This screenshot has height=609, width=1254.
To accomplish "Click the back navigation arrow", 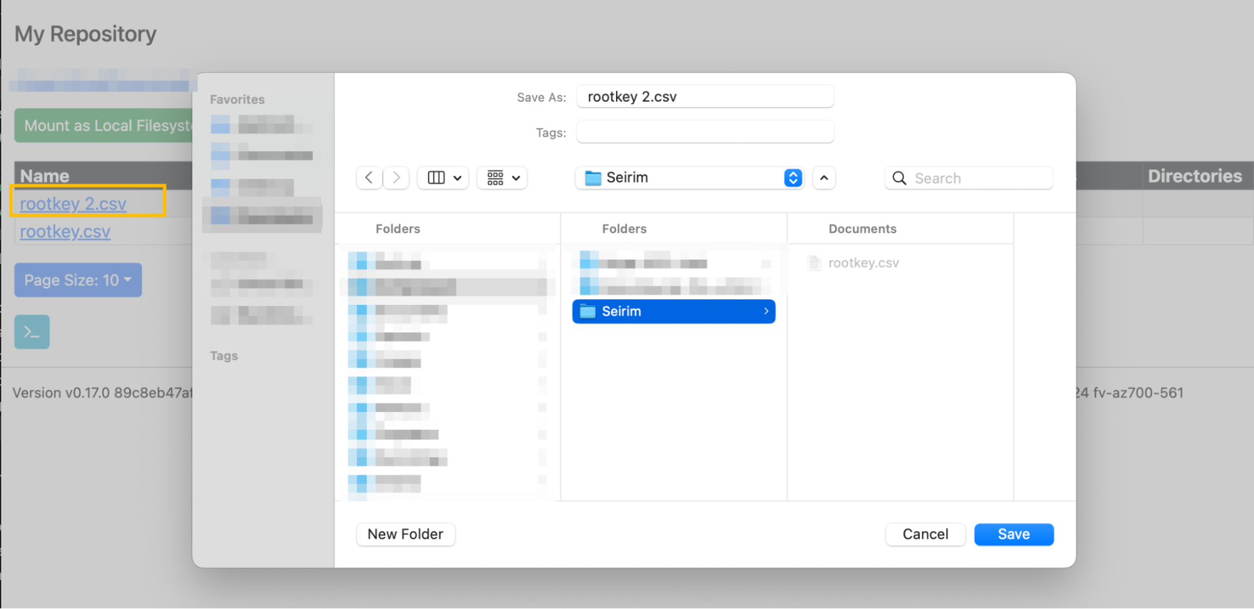I will pos(369,178).
